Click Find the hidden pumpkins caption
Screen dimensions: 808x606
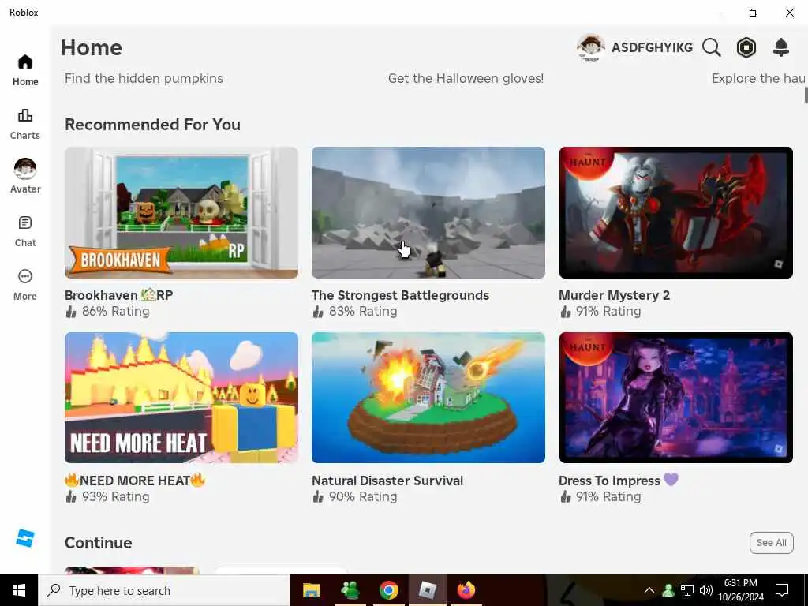tap(144, 78)
